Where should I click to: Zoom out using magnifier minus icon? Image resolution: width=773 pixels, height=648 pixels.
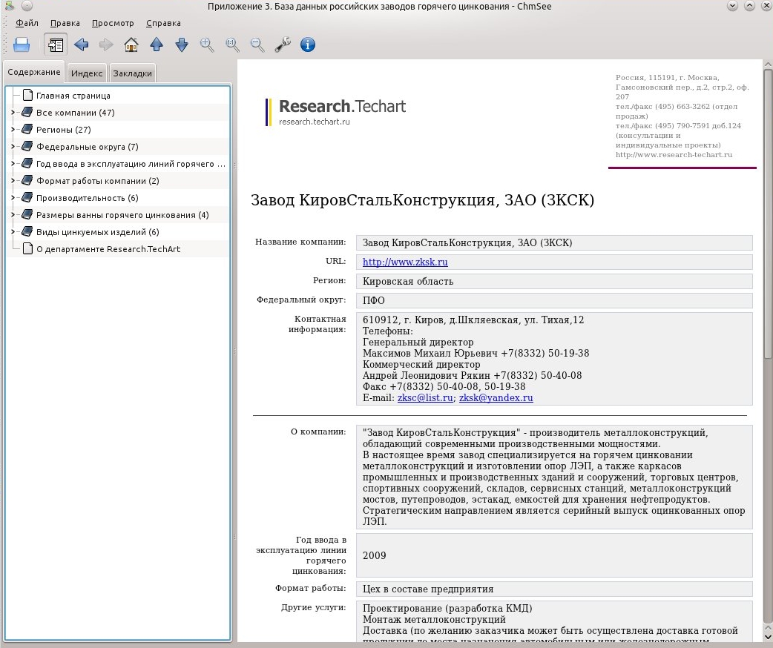click(x=257, y=44)
